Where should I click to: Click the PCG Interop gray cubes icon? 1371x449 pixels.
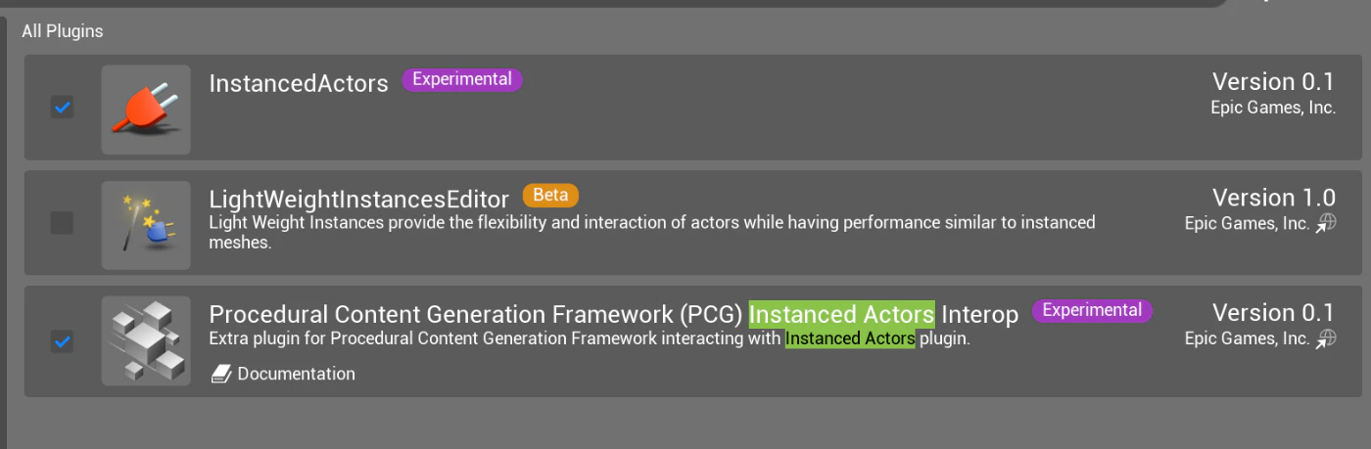coord(146,340)
